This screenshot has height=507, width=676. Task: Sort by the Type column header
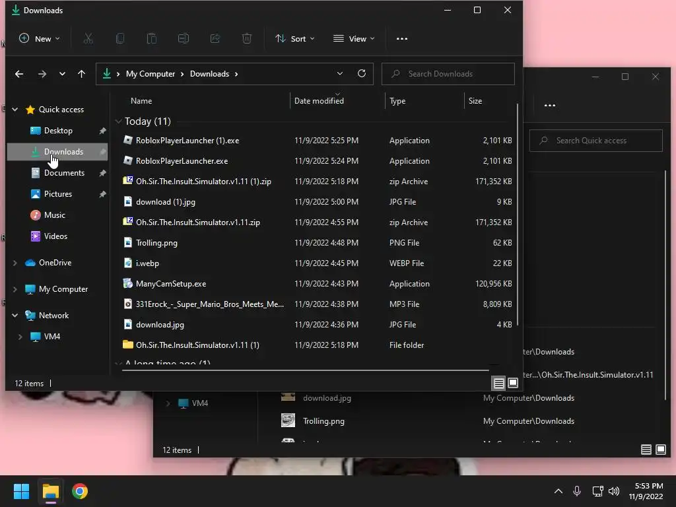[x=397, y=101]
